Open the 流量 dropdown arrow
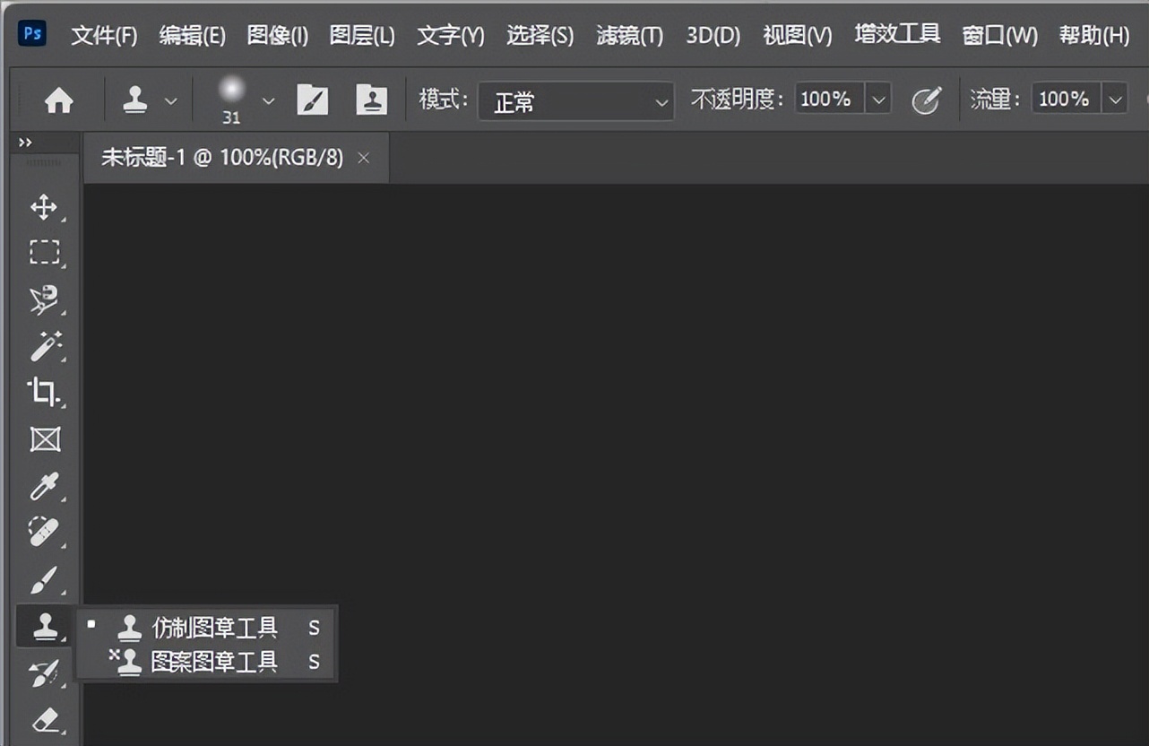This screenshot has width=1149, height=746. point(1116,99)
